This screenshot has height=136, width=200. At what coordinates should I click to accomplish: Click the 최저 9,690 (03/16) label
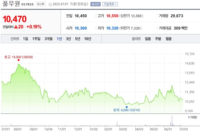point(127,110)
